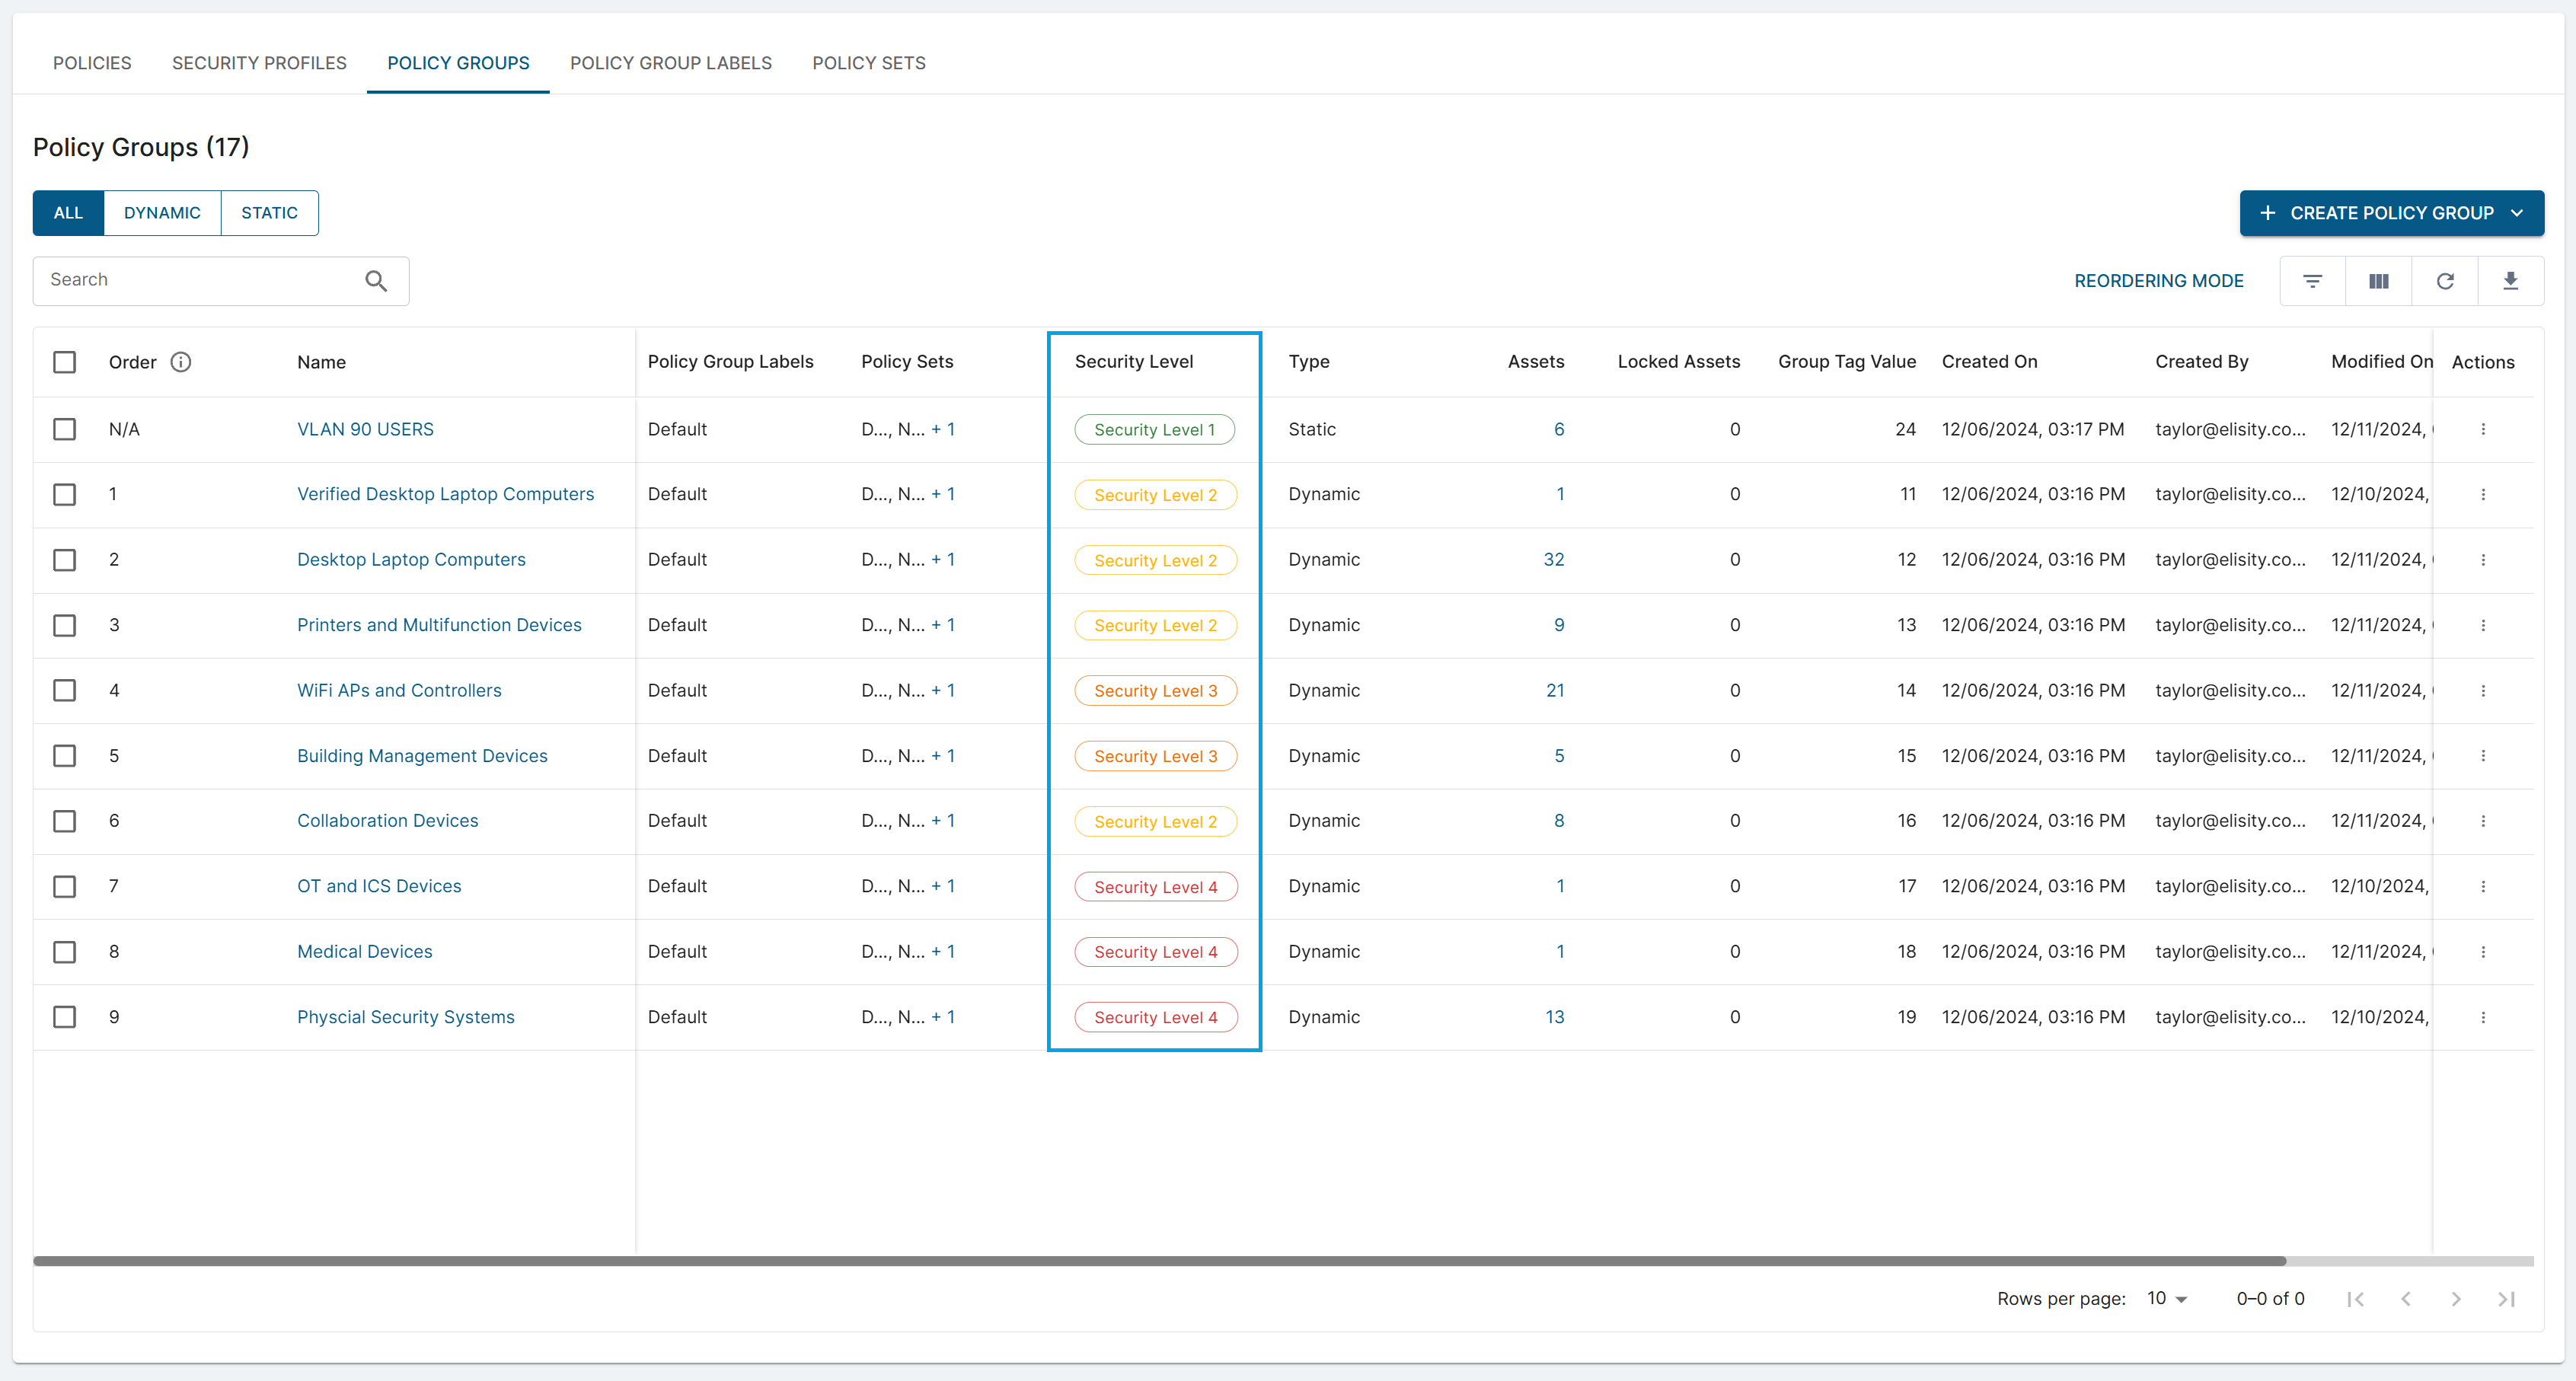Image resolution: width=2576 pixels, height=1381 pixels.
Task: Open actions menu for Building Management Devices
Action: click(x=2482, y=756)
